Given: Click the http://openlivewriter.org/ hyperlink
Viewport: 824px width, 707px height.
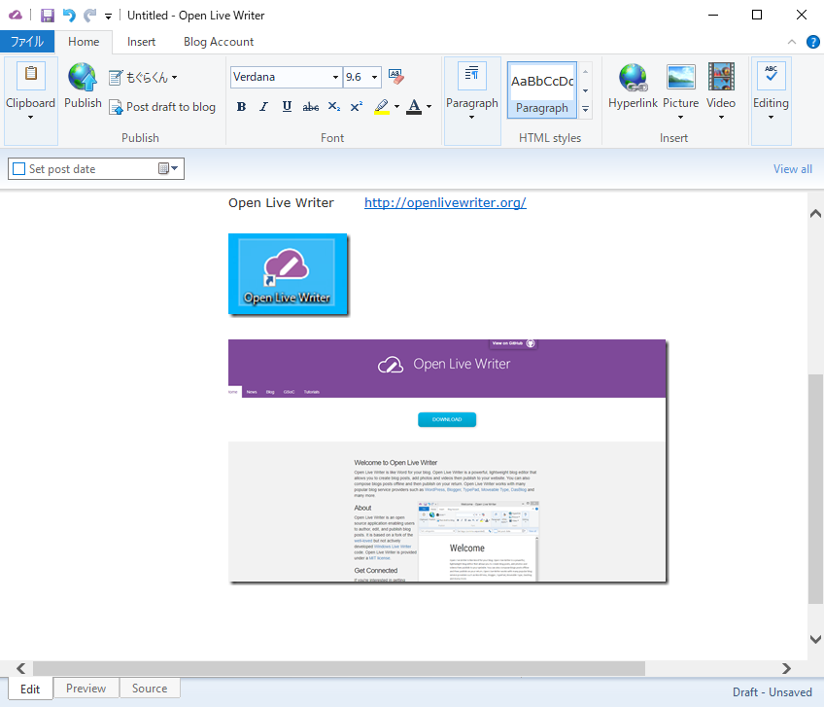Looking at the screenshot, I should pos(445,202).
